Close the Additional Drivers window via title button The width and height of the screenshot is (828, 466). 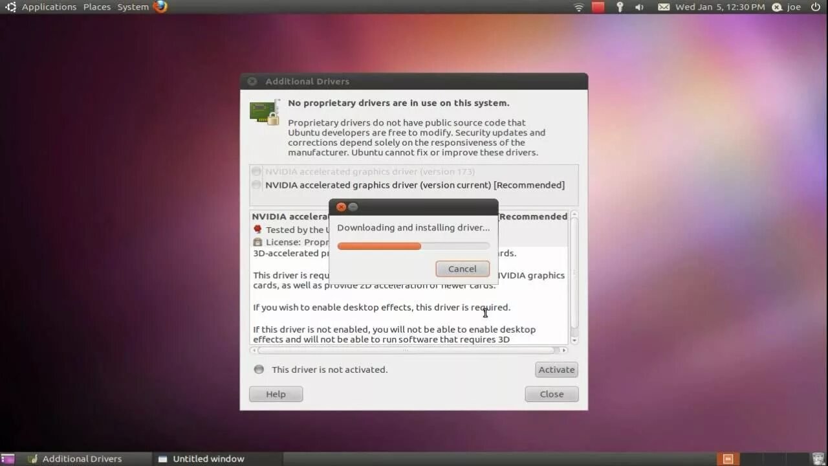252,82
